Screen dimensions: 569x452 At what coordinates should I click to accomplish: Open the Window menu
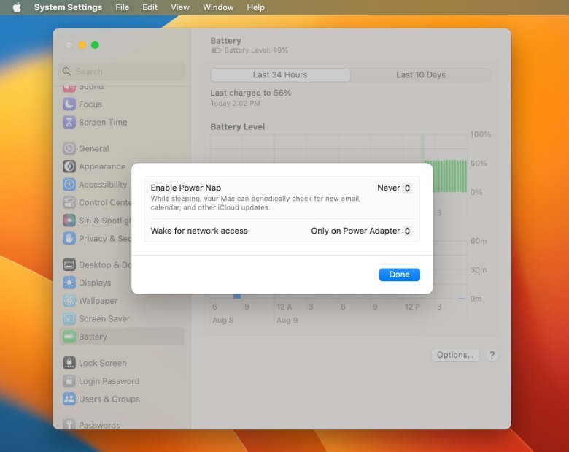(x=218, y=7)
